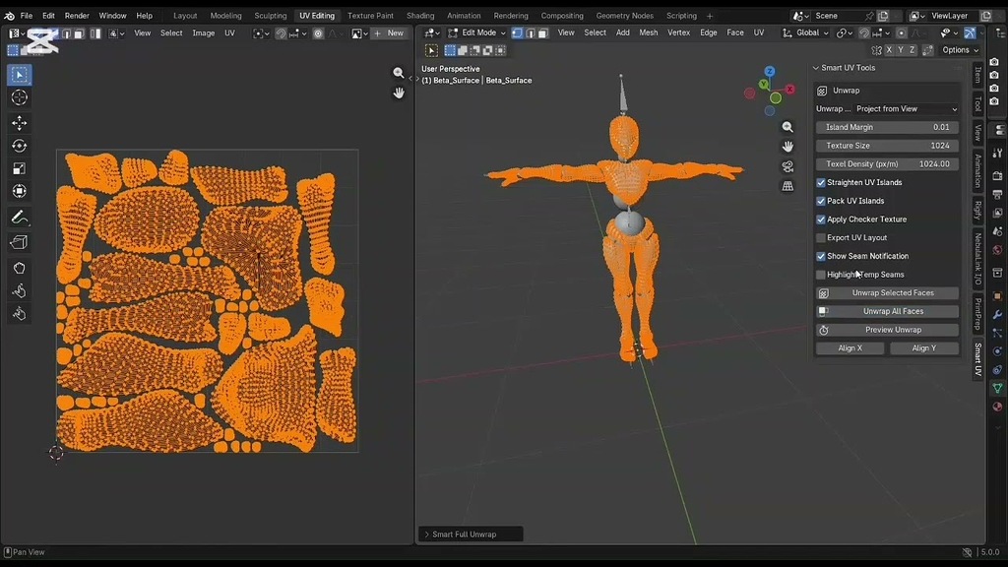Toggle proportional editing in 3D viewport header

902,32
